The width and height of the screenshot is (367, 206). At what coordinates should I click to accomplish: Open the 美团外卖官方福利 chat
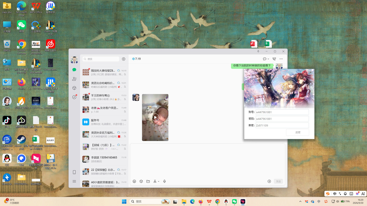point(104,134)
